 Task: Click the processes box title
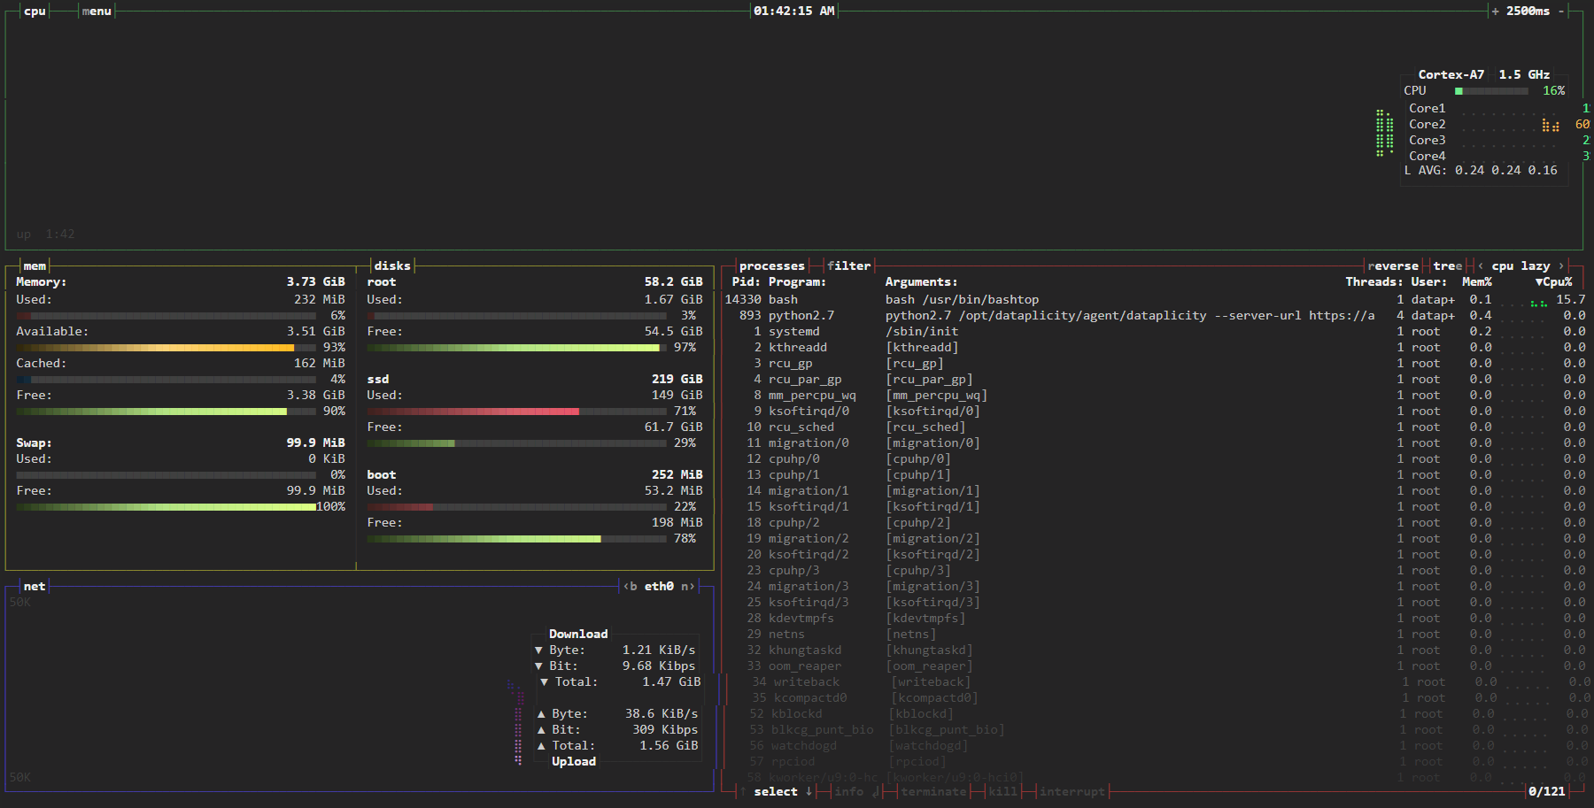(x=772, y=266)
